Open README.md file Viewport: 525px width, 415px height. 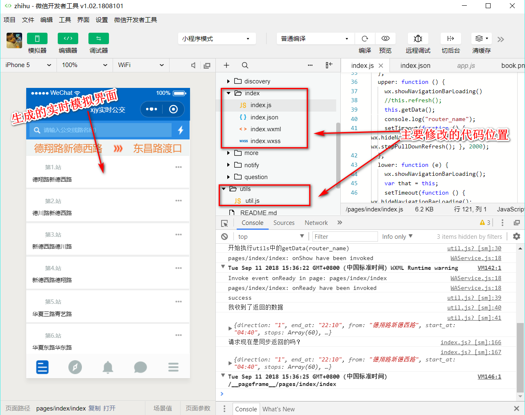click(x=258, y=213)
